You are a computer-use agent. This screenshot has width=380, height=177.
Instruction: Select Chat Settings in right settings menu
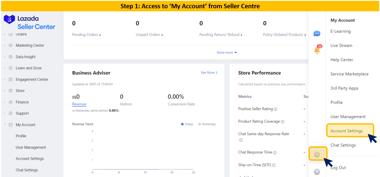click(x=343, y=145)
